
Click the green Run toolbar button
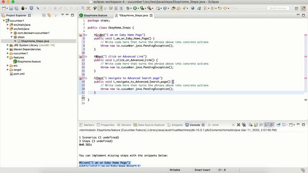click(x=135, y=8)
